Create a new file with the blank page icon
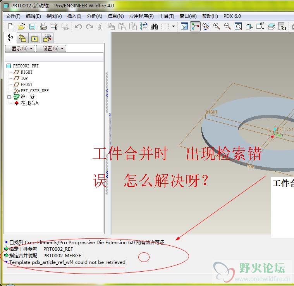Screen dimensions: 294x286 11,26
